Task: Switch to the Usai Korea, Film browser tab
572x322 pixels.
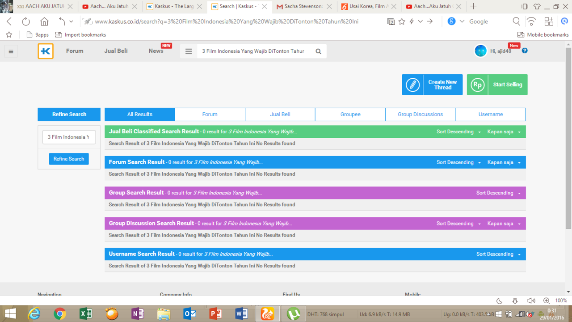Action: coord(368,6)
